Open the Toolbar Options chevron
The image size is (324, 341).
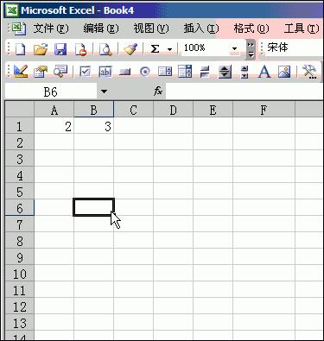tap(251, 49)
